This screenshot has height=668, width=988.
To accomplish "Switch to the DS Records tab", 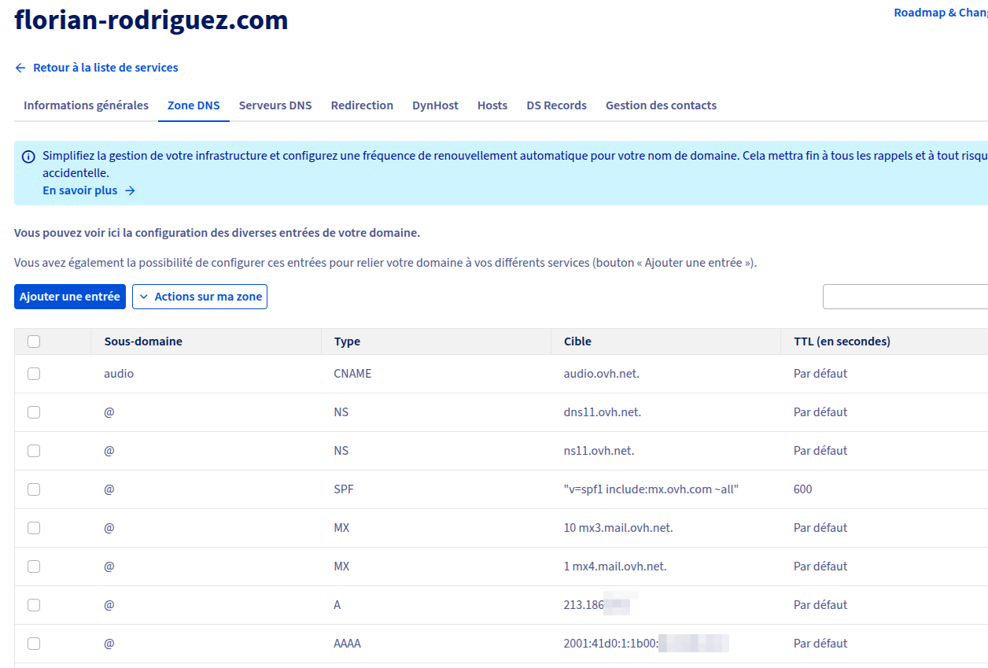I will [x=556, y=105].
